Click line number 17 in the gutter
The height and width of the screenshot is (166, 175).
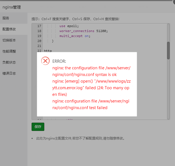pyautogui.click(x=39, y=26)
